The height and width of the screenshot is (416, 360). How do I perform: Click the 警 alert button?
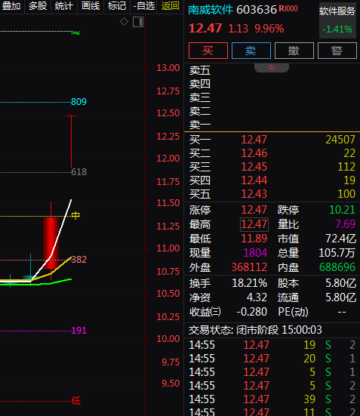pos(337,51)
